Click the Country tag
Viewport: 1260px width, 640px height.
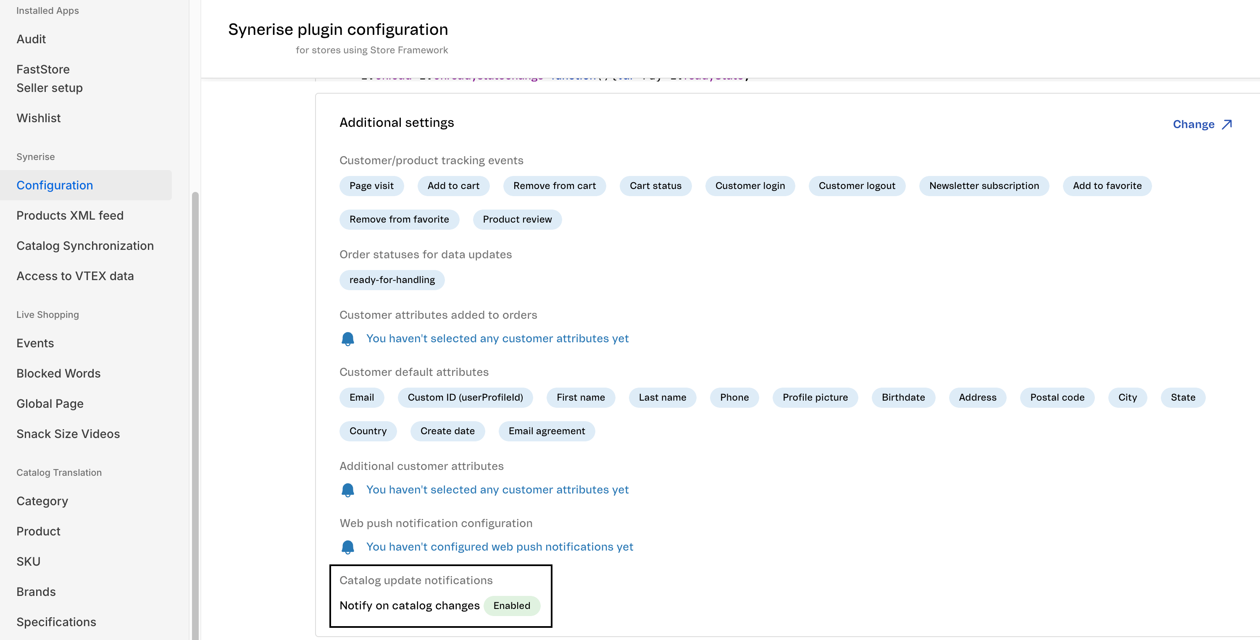368,431
